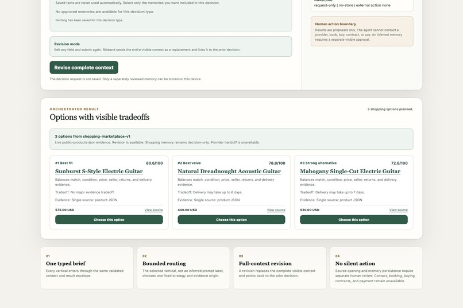
Task: Click the 3 shopping options planned status
Action: [390, 109]
